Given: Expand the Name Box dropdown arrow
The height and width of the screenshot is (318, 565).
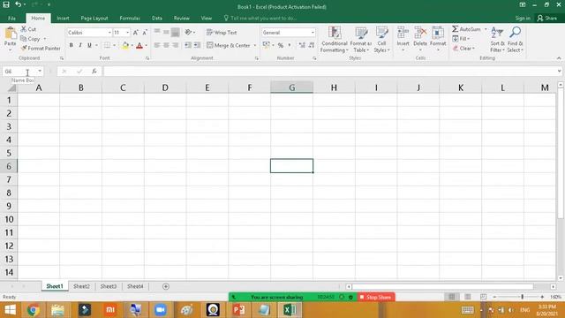Looking at the screenshot, I should click(x=40, y=72).
